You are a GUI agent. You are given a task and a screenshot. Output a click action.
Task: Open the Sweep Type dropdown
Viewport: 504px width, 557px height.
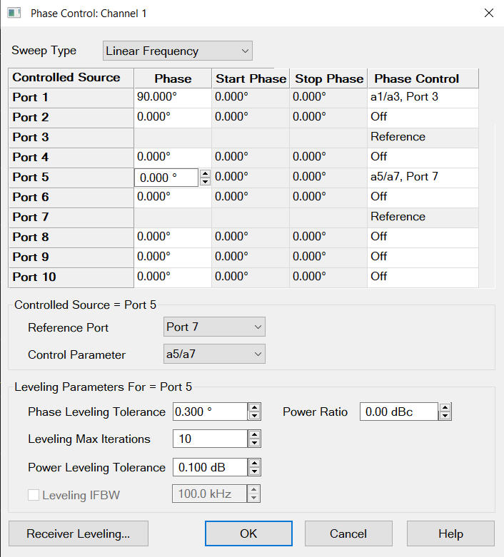point(178,51)
